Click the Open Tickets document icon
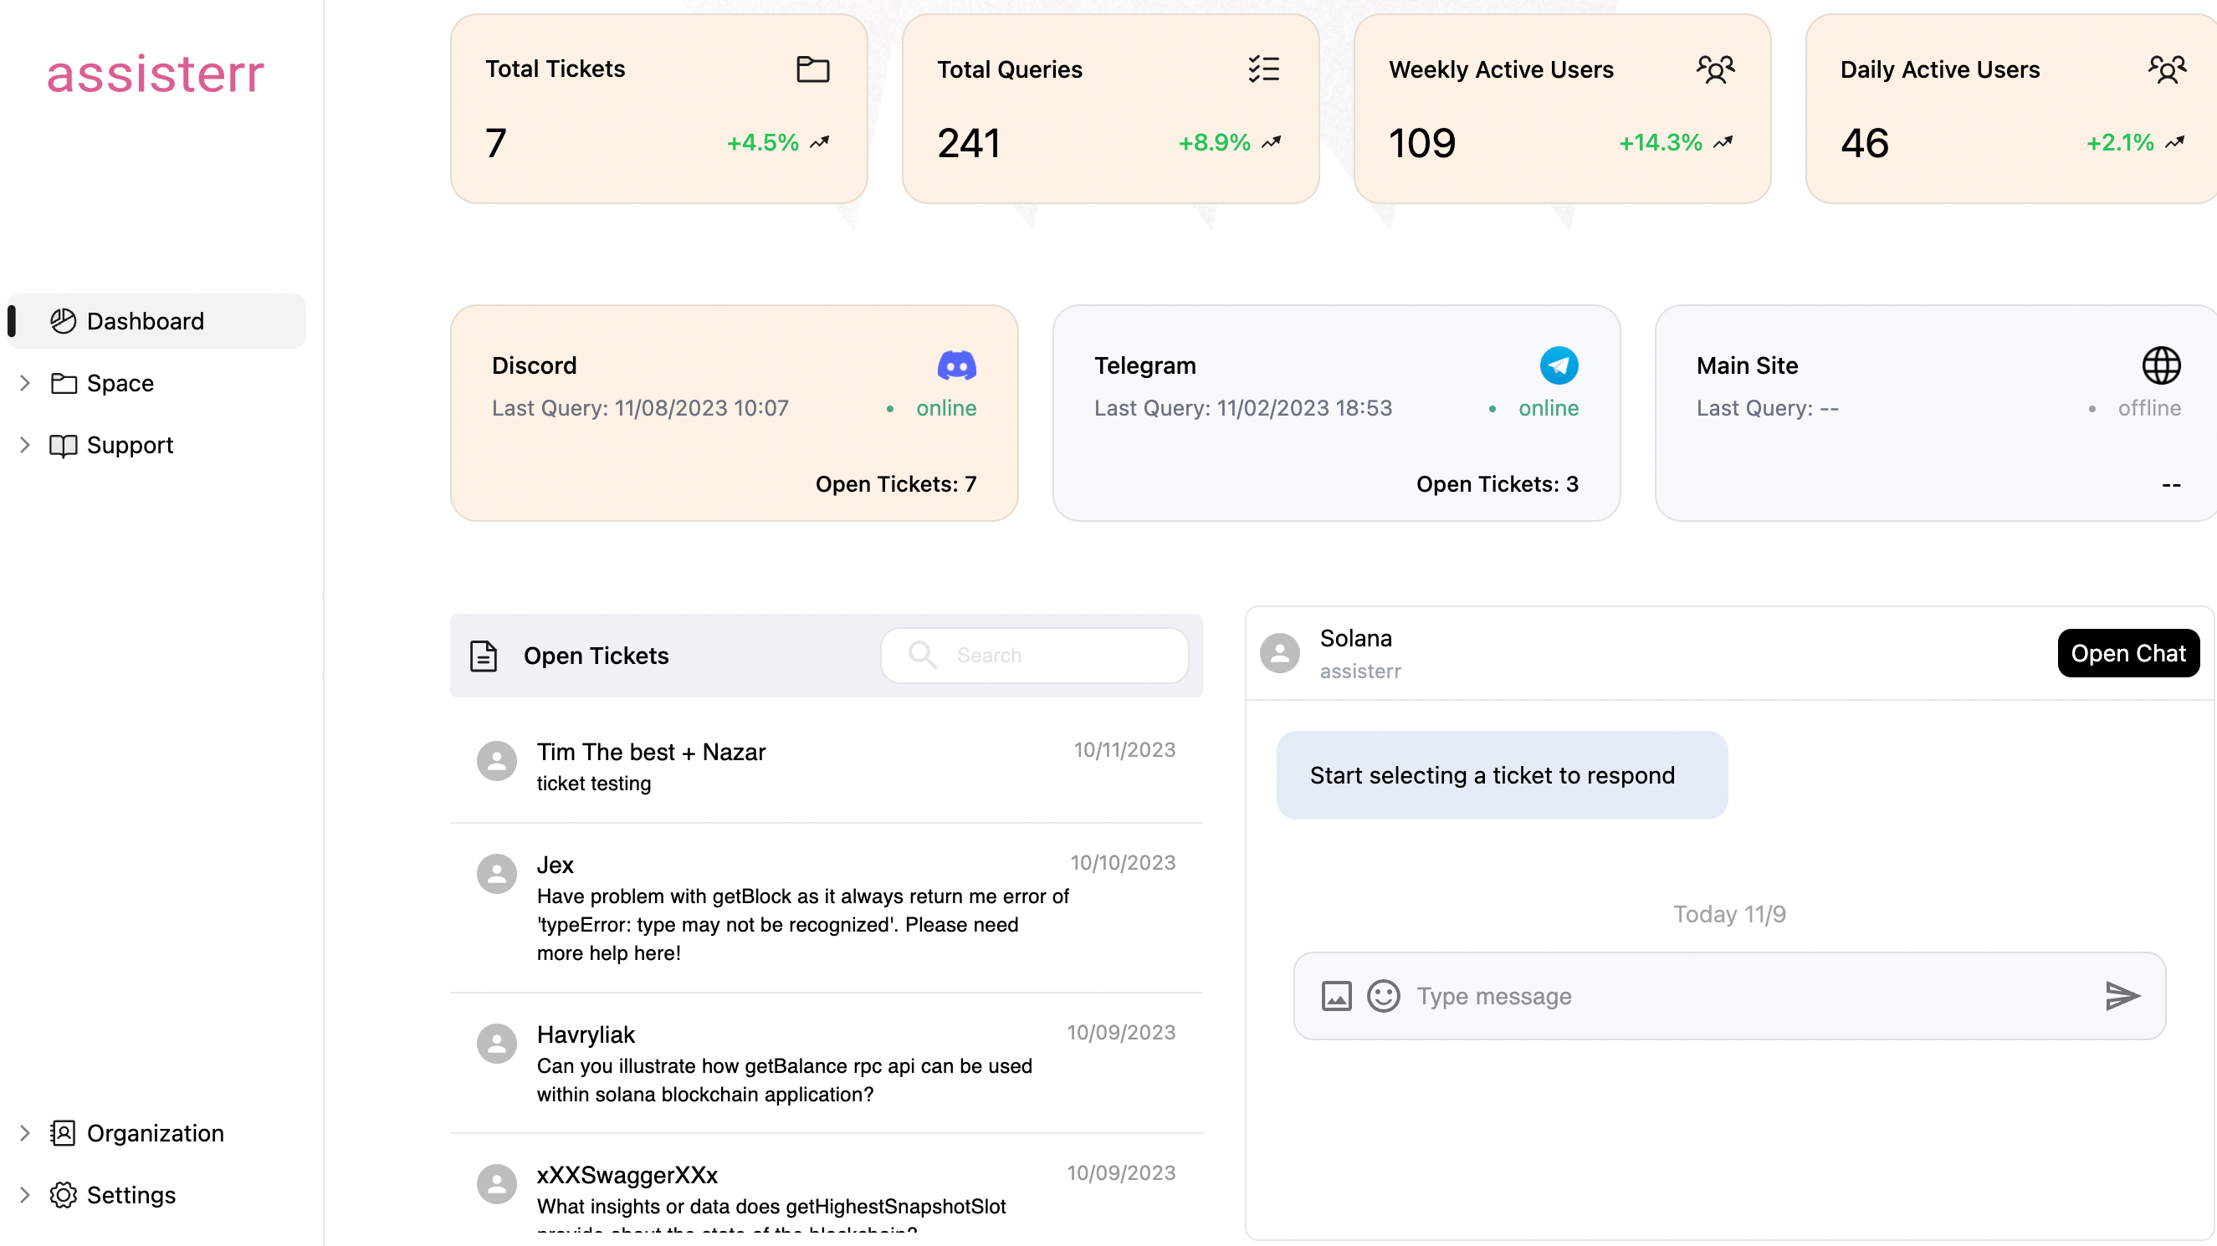The image size is (2217, 1246). (x=484, y=656)
